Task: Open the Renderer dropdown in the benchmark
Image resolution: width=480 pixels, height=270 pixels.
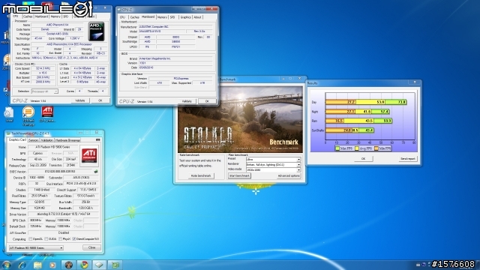Action: point(273,165)
